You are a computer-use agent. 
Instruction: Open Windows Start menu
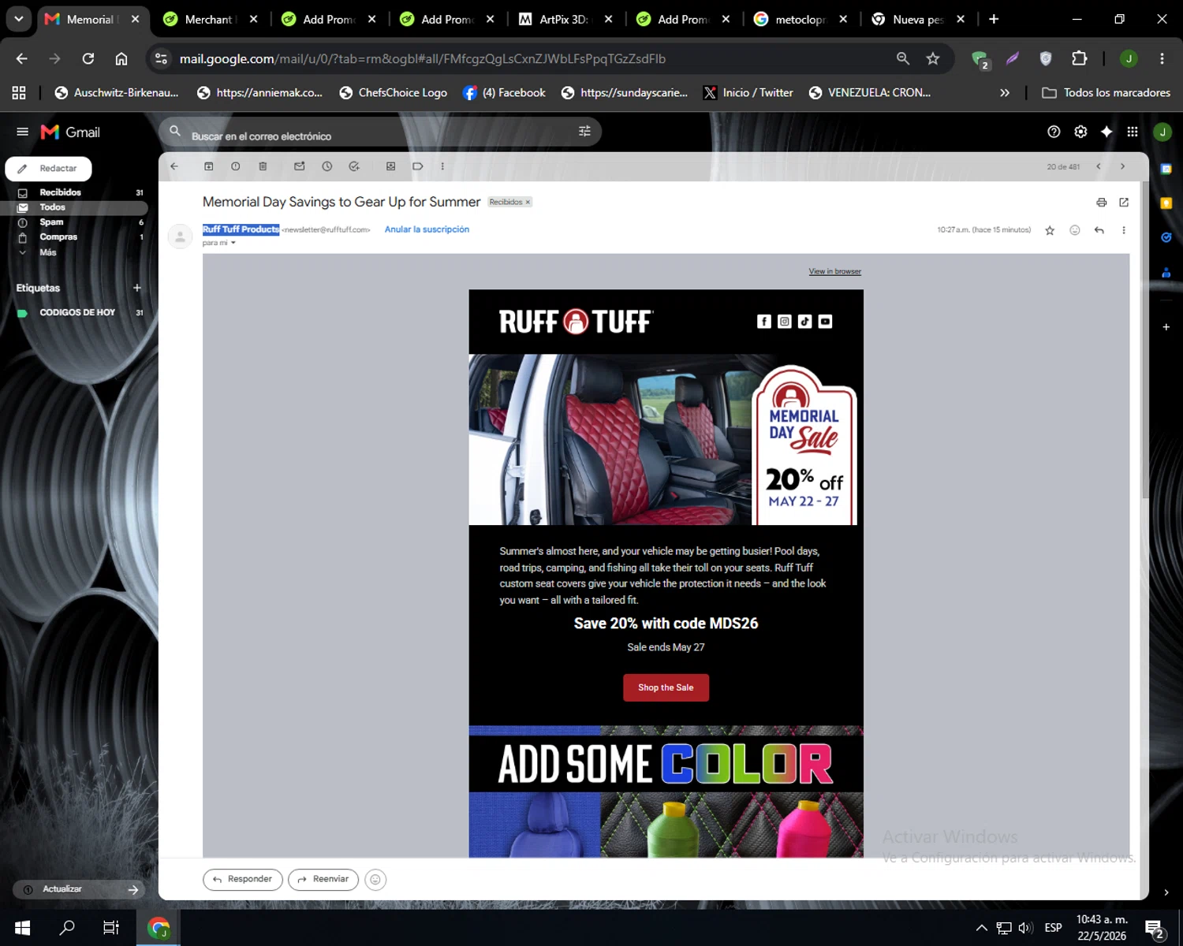(22, 928)
